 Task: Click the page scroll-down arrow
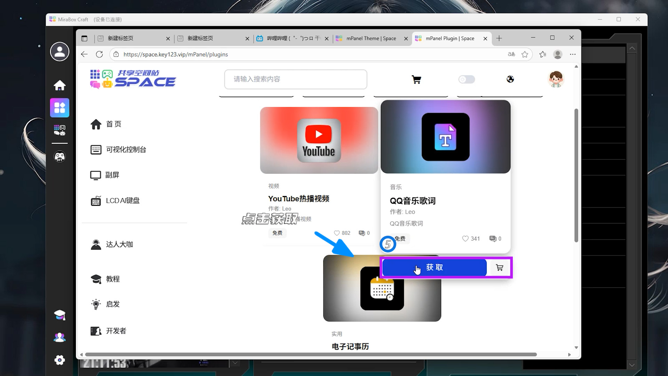pyautogui.click(x=576, y=347)
